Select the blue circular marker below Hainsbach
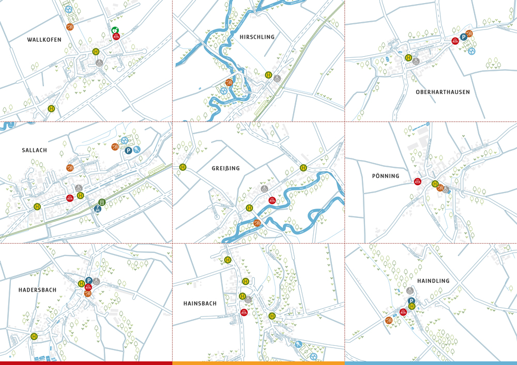 point(298,344)
